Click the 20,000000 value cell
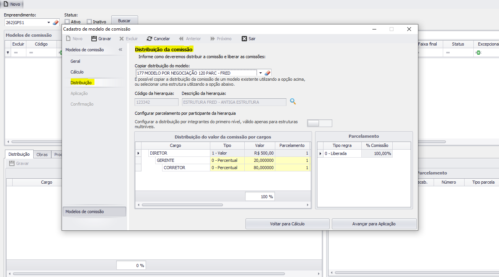The height and width of the screenshot is (277, 499). [260, 160]
